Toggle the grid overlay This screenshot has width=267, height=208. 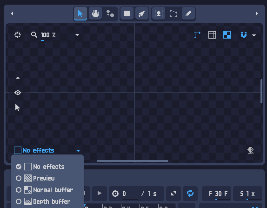coord(212,35)
